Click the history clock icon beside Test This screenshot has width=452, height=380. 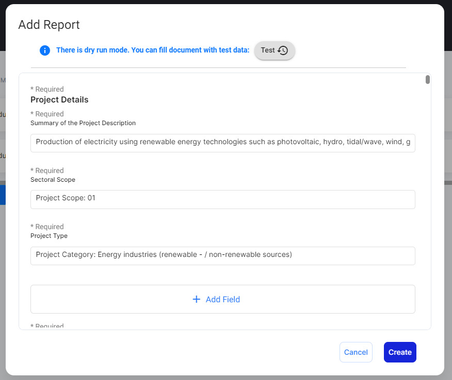(x=283, y=50)
